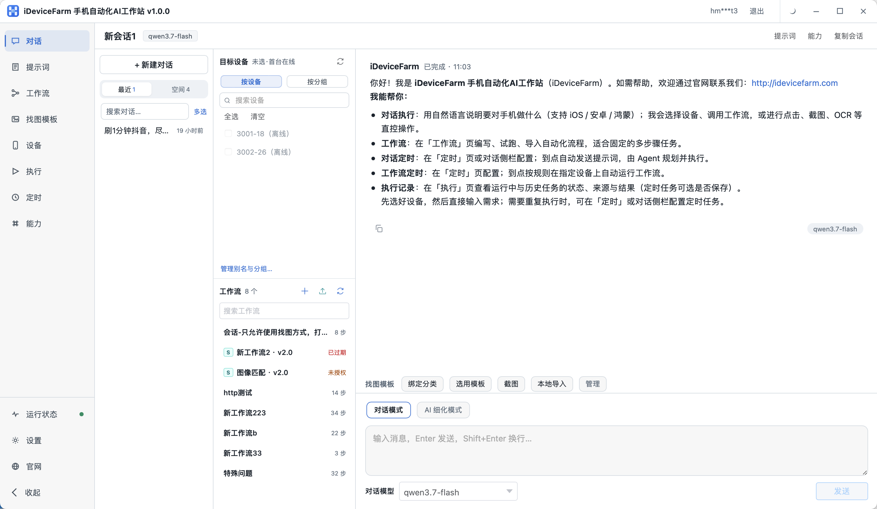Select the 新工作流223 workflow
The height and width of the screenshot is (509, 877).
[284, 413]
